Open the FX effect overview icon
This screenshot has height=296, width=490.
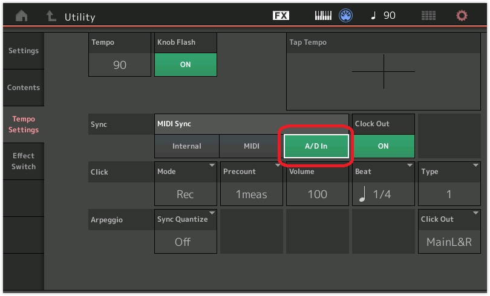[281, 16]
